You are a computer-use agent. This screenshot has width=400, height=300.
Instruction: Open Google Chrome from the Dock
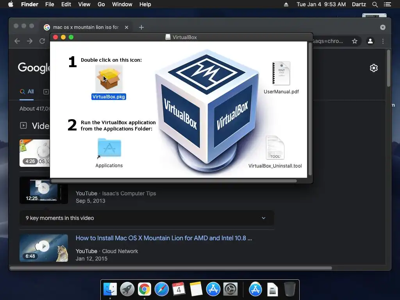[145, 289]
